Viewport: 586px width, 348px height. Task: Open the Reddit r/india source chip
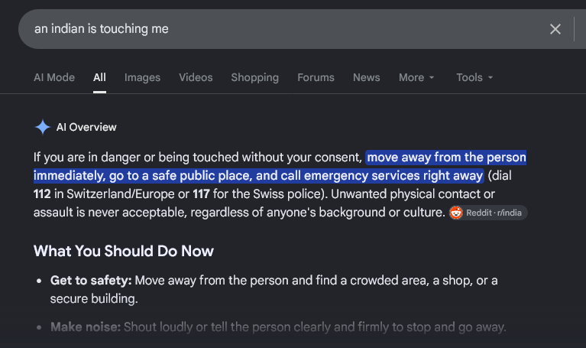click(488, 213)
